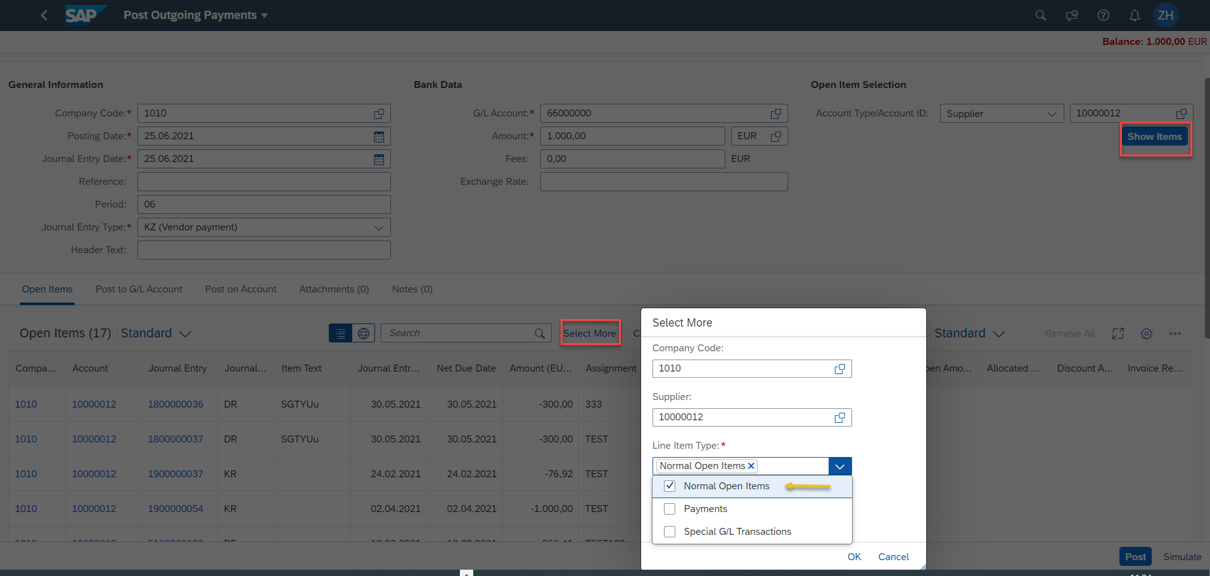Click the Amount field showing 1.000,00

click(x=632, y=136)
